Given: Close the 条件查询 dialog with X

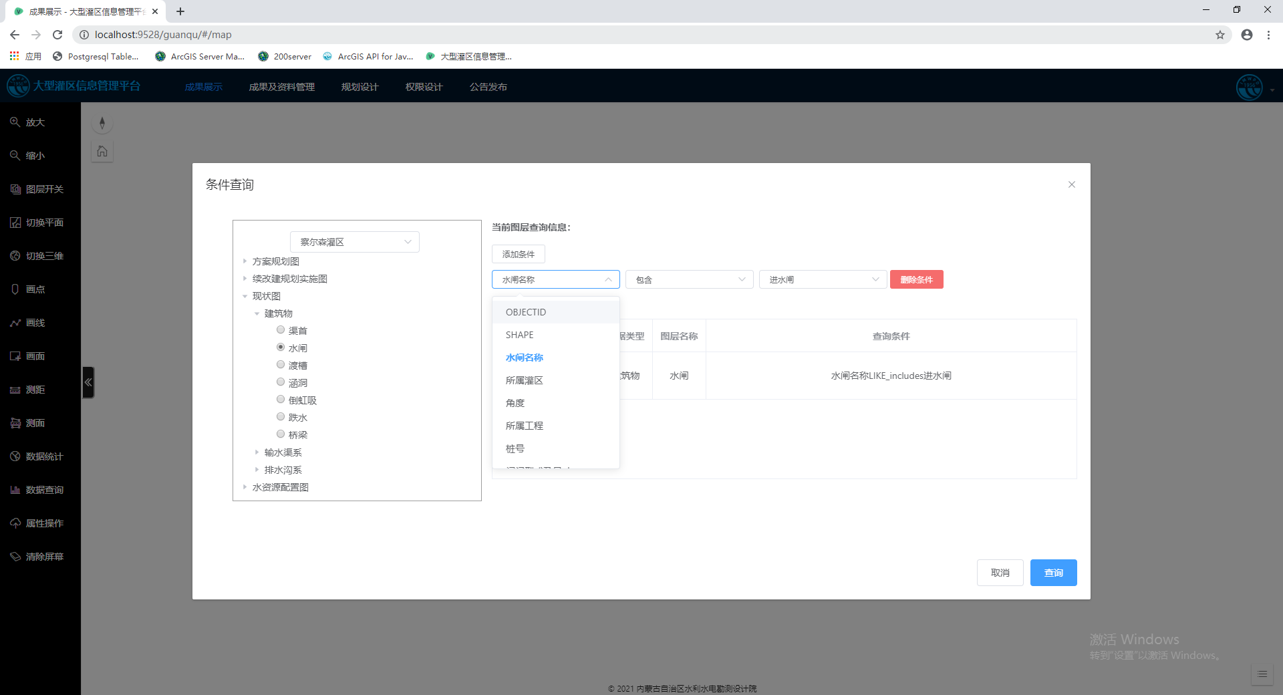Looking at the screenshot, I should click(1072, 184).
